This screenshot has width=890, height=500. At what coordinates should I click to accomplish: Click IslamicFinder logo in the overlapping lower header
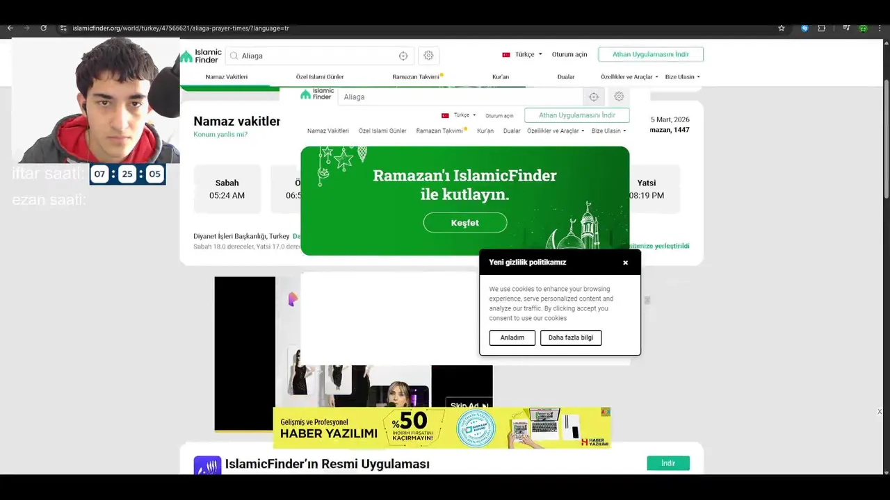pyautogui.click(x=317, y=94)
